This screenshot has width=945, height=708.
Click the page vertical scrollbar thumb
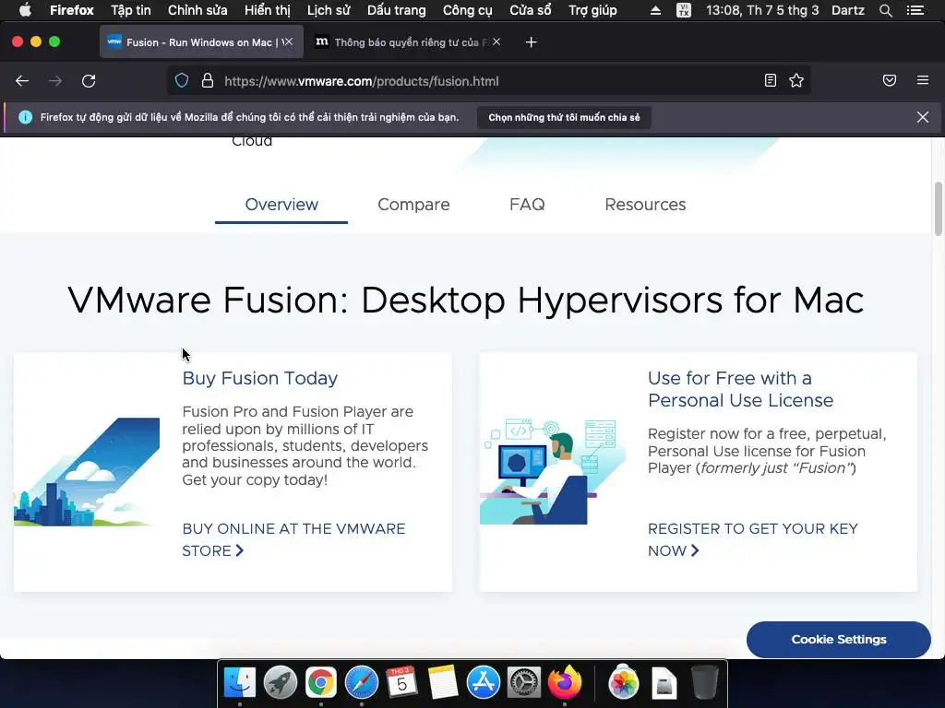938,209
